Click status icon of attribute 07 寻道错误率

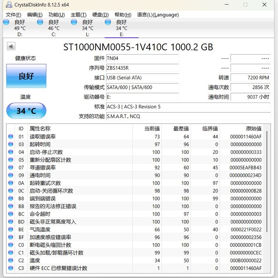tap(11, 168)
